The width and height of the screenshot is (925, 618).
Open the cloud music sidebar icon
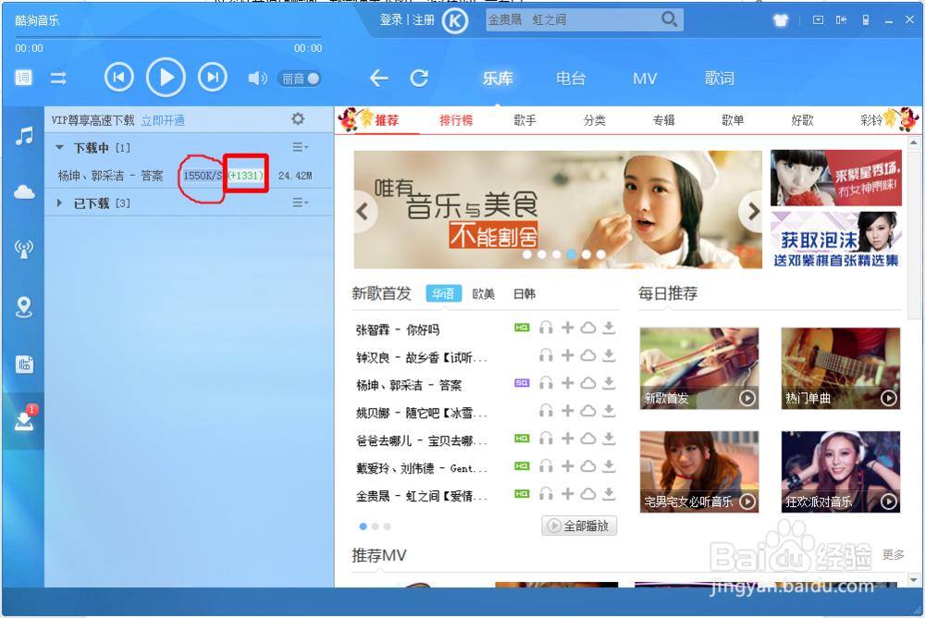pyautogui.click(x=24, y=192)
